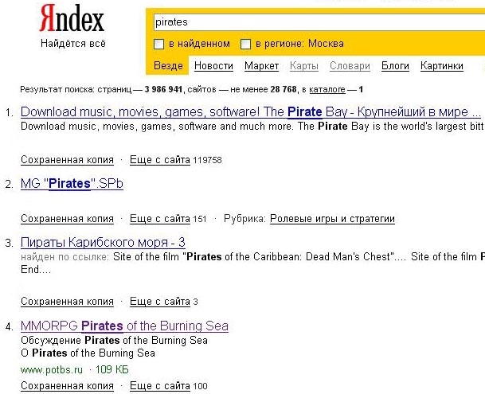Click the 'найден по ссылке' snippet text
The width and height of the screenshot is (485, 394).
[x=65, y=257]
